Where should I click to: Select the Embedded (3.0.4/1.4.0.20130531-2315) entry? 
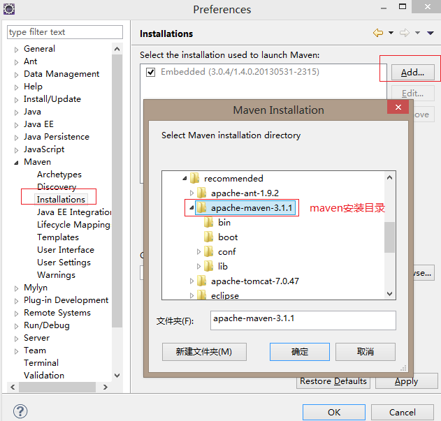pos(240,72)
